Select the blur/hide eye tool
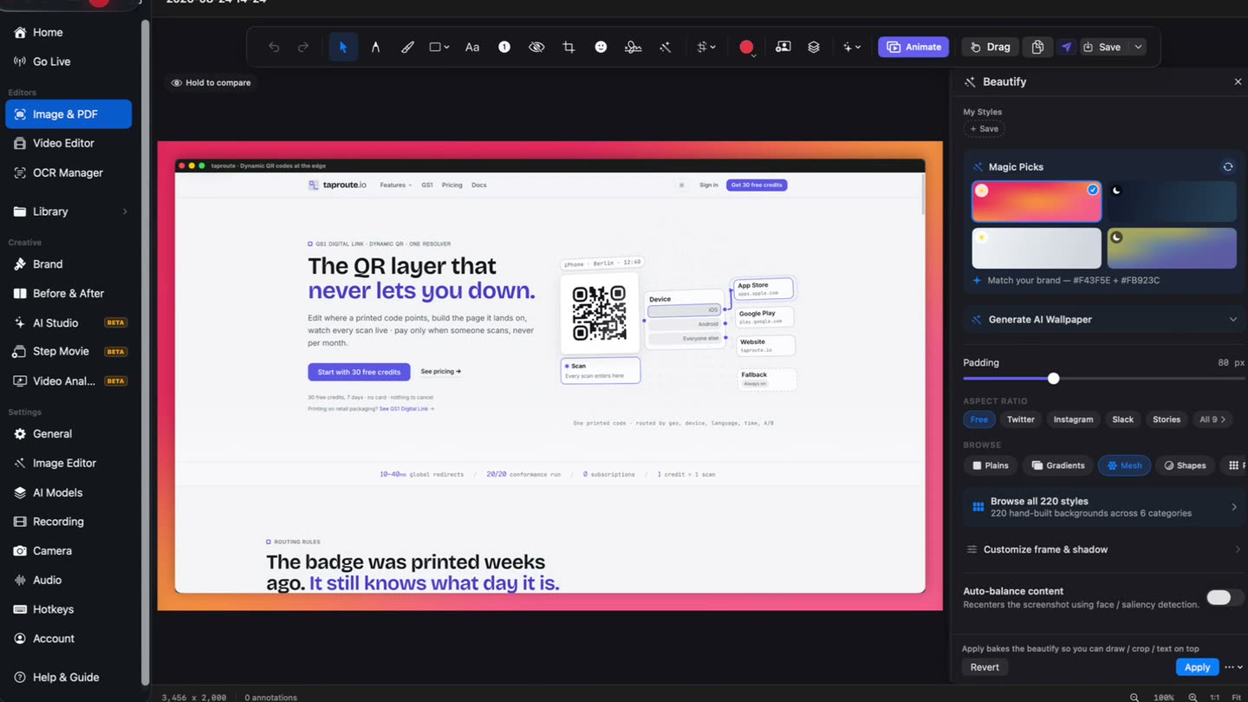Viewport: 1248px width, 702px height. click(536, 47)
